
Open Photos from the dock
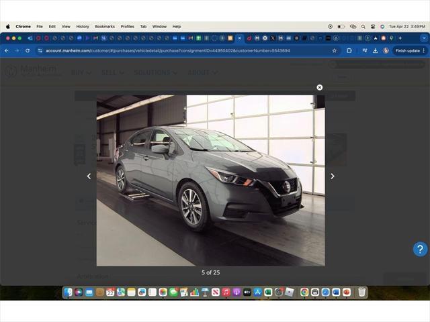click(163, 292)
